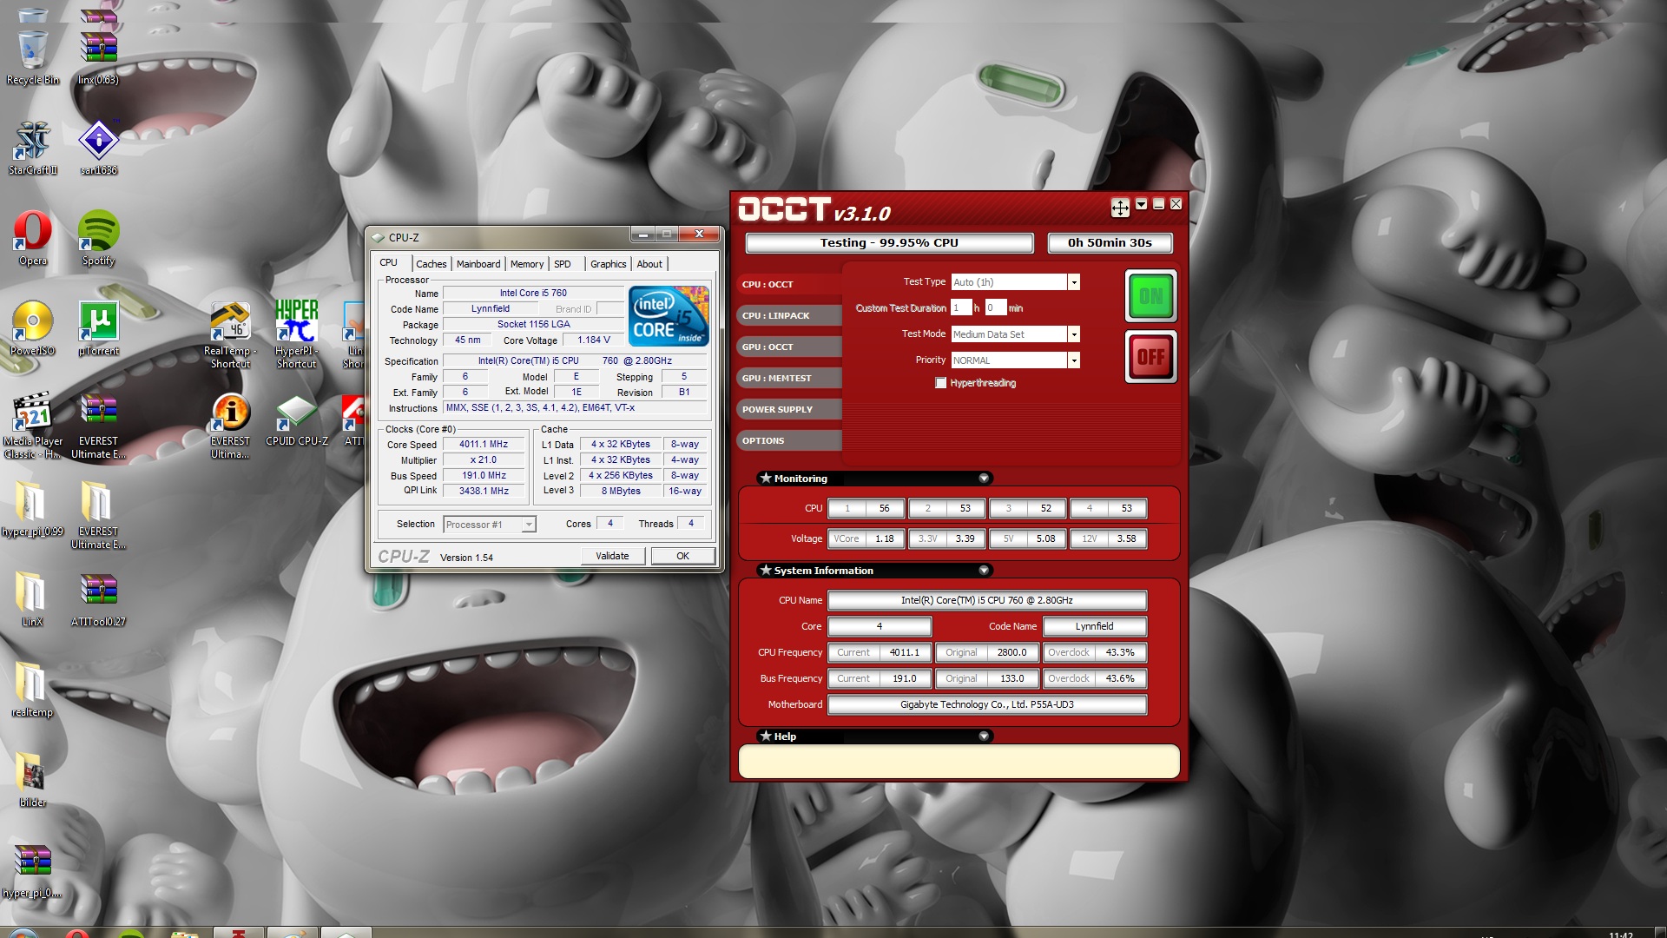The image size is (1667, 938).
Task: Select the Bus Speed value 191.0 MHz
Action: coord(484,475)
